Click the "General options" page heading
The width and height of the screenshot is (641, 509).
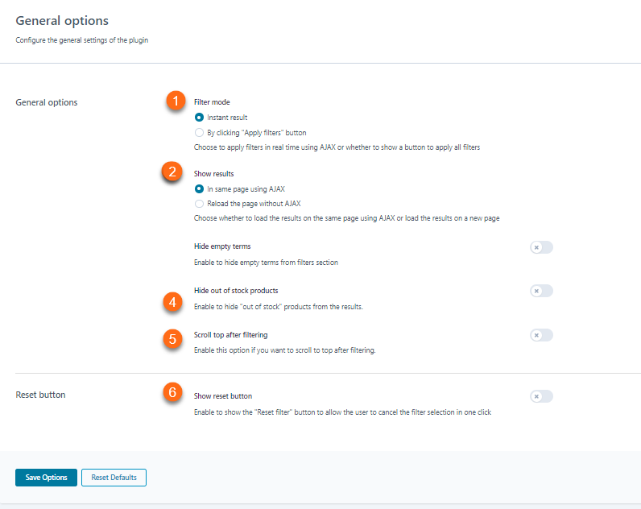pyautogui.click(x=62, y=20)
